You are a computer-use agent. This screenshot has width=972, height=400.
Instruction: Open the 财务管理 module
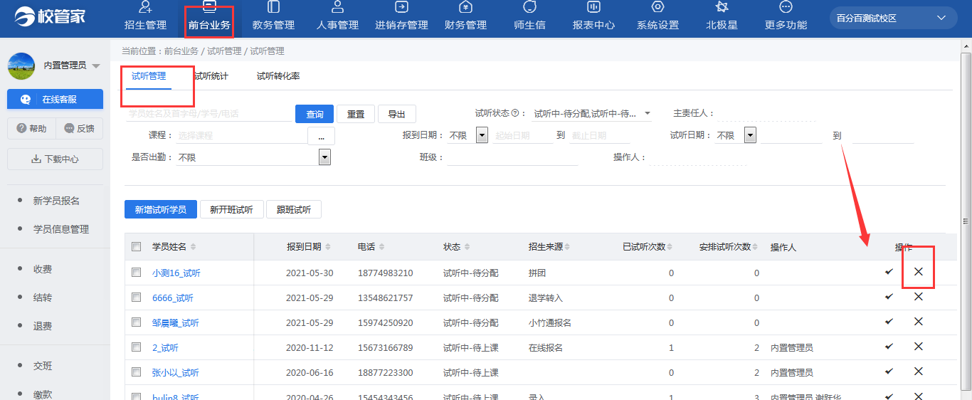click(465, 17)
